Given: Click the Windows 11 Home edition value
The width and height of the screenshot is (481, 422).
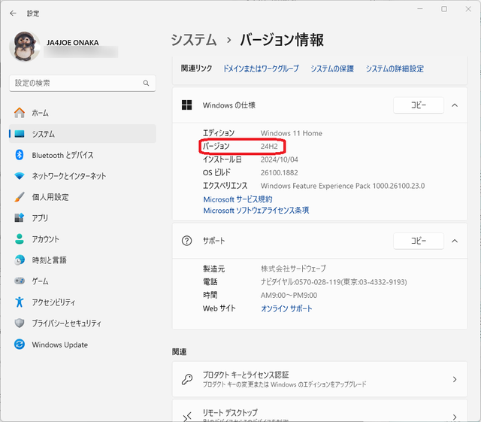Looking at the screenshot, I should pyautogui.click(x=292, y=133).
